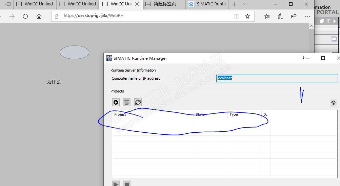Open reading view icon in address bar
Image resolution: width=340 pixels, height=186 pixels.
pyautogui.click(x=236, y=17)
